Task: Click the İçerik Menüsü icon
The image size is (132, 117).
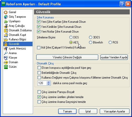Action: point(6,49)
